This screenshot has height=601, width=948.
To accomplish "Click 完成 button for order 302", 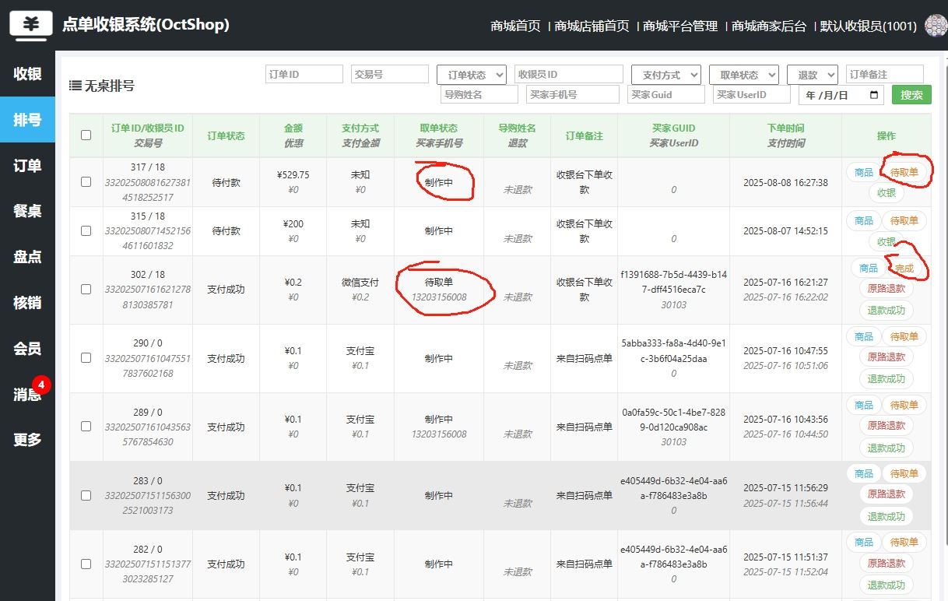I will click(x=904, y=269).
